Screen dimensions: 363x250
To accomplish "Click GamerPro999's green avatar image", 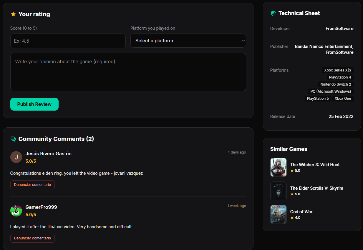I will pyautogui.click(x=16, y=211).
